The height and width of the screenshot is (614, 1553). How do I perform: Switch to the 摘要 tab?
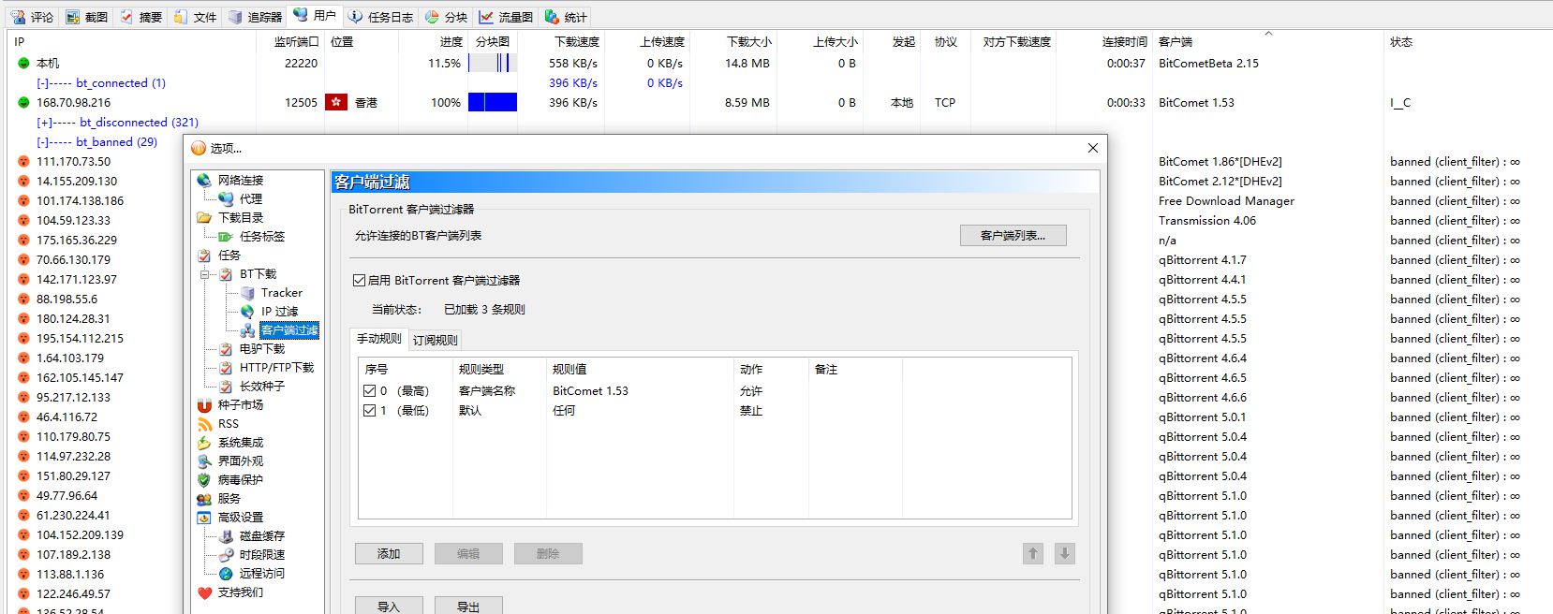click(141, 17)
